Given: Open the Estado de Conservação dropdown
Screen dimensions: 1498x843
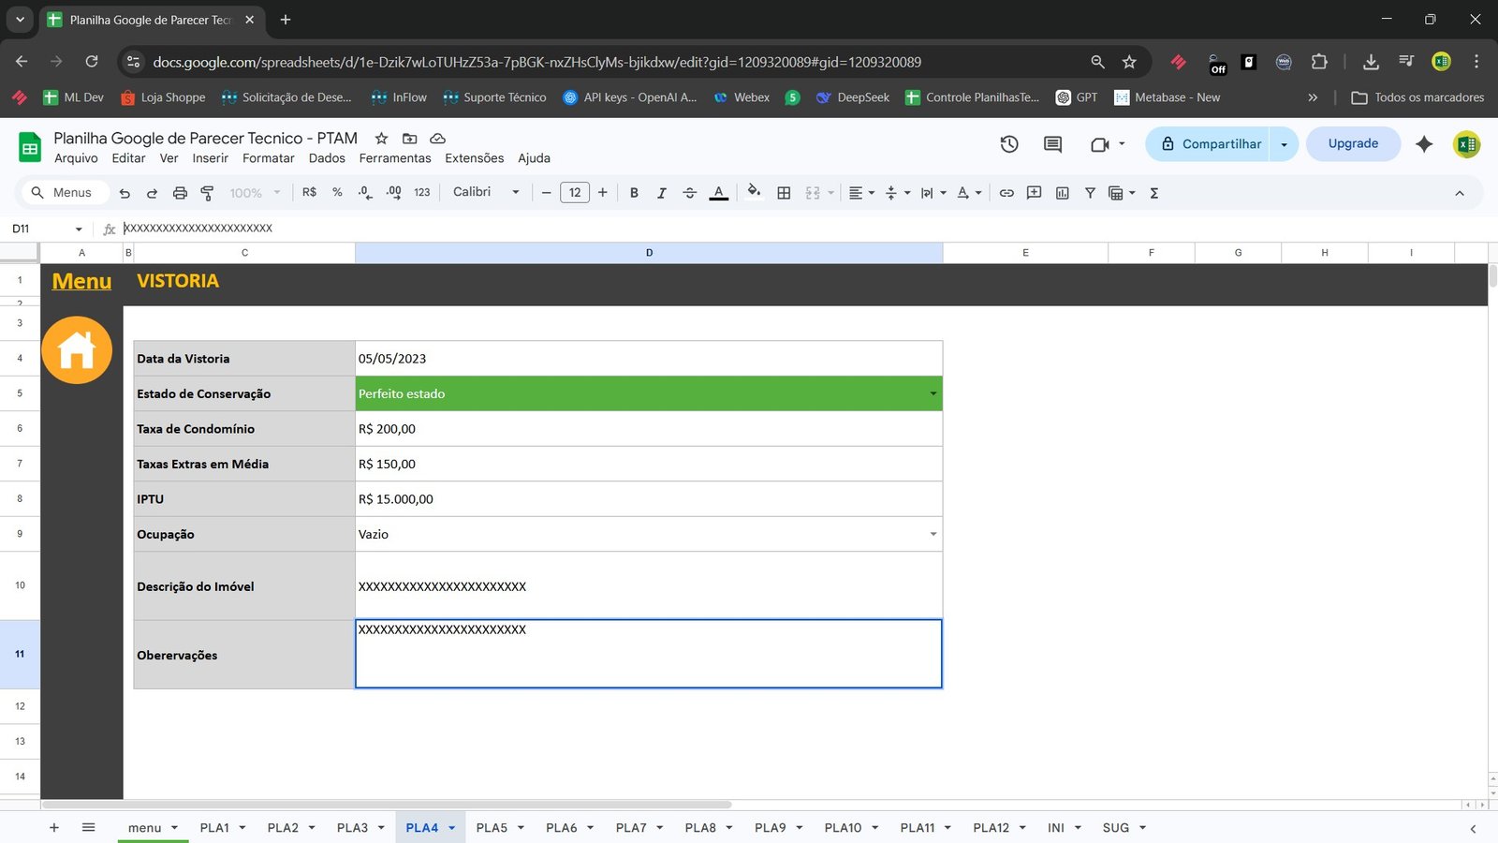Looking at the screenshot, I should [933, 393].
